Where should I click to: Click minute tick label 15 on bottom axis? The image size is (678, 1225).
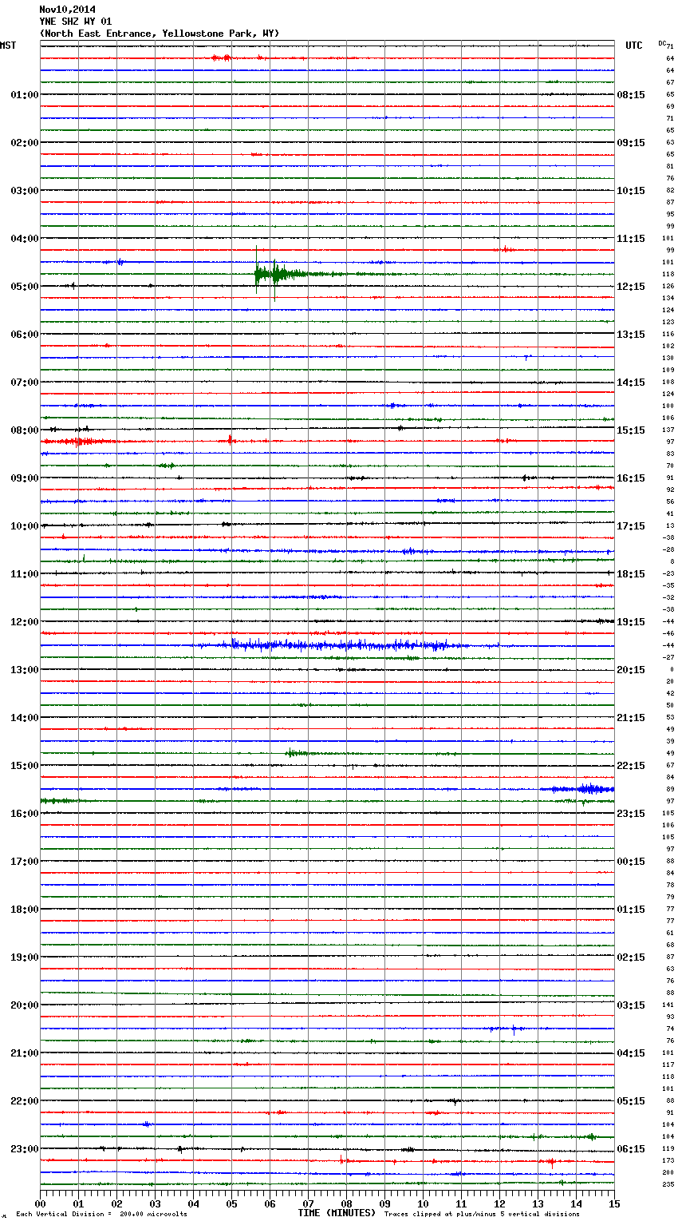[x=613, y=1203]
